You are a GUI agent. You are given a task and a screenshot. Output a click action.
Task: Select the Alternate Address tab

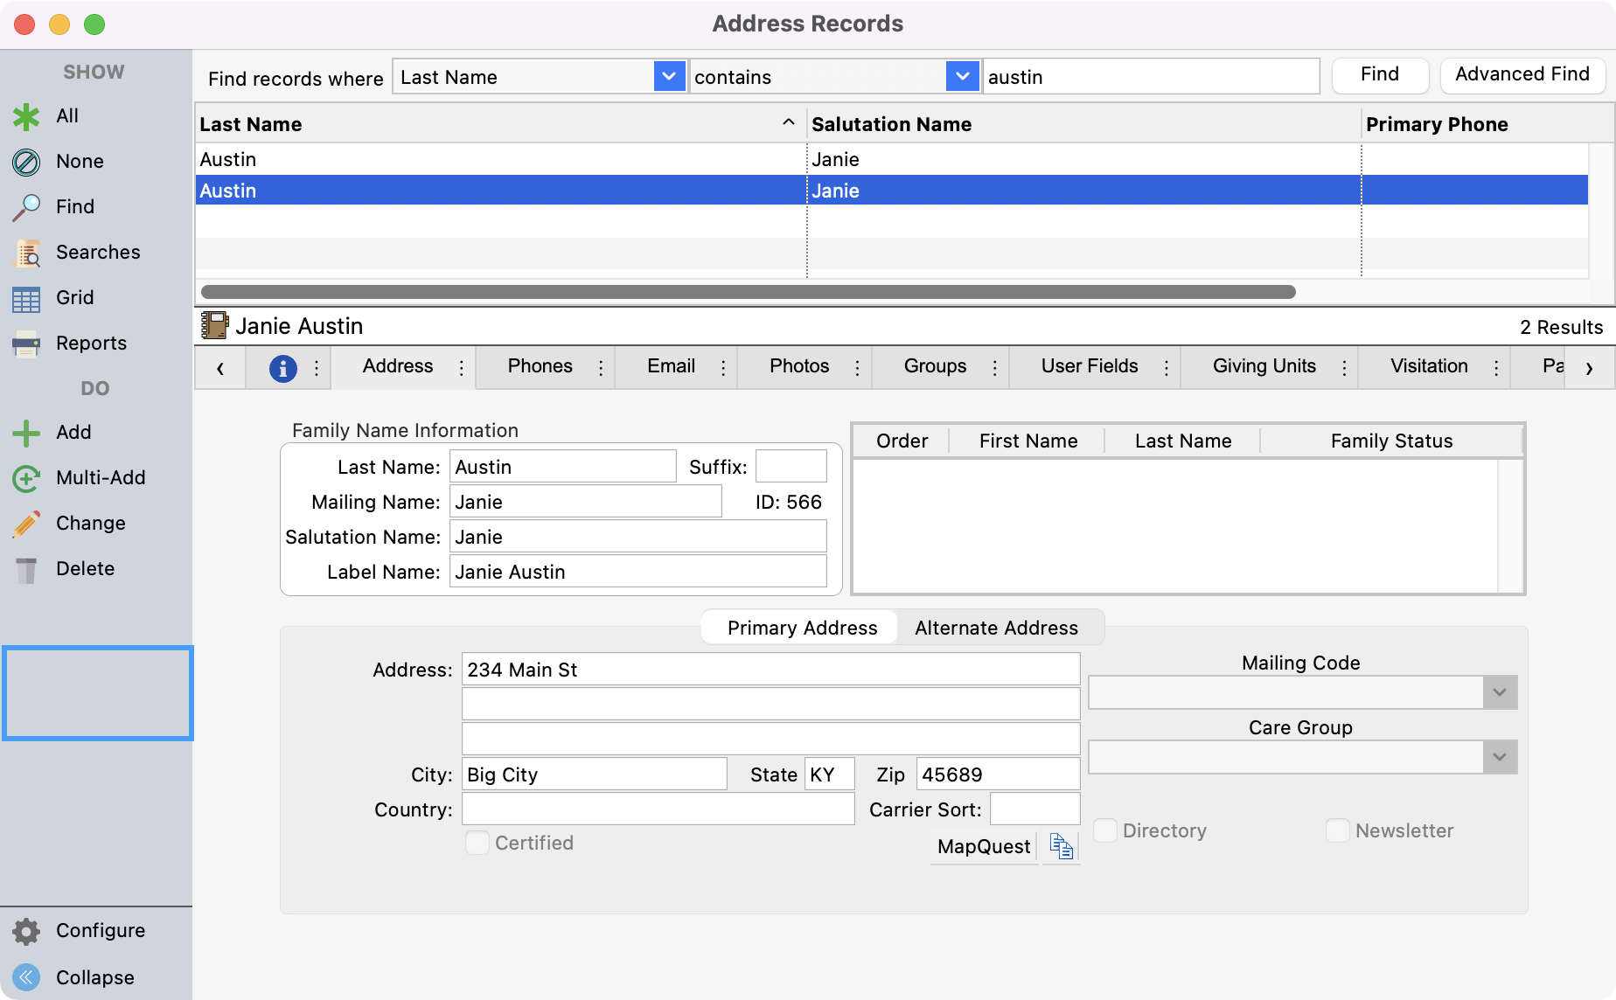(996, 628)
